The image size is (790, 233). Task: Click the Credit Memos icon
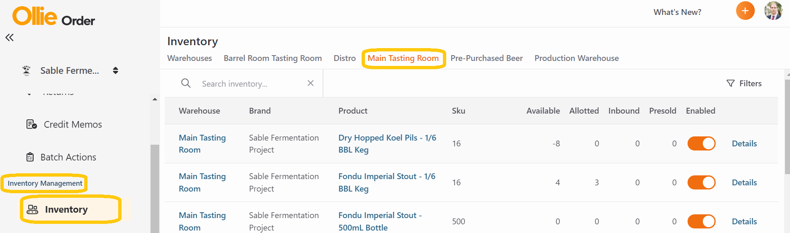[32, 124]
